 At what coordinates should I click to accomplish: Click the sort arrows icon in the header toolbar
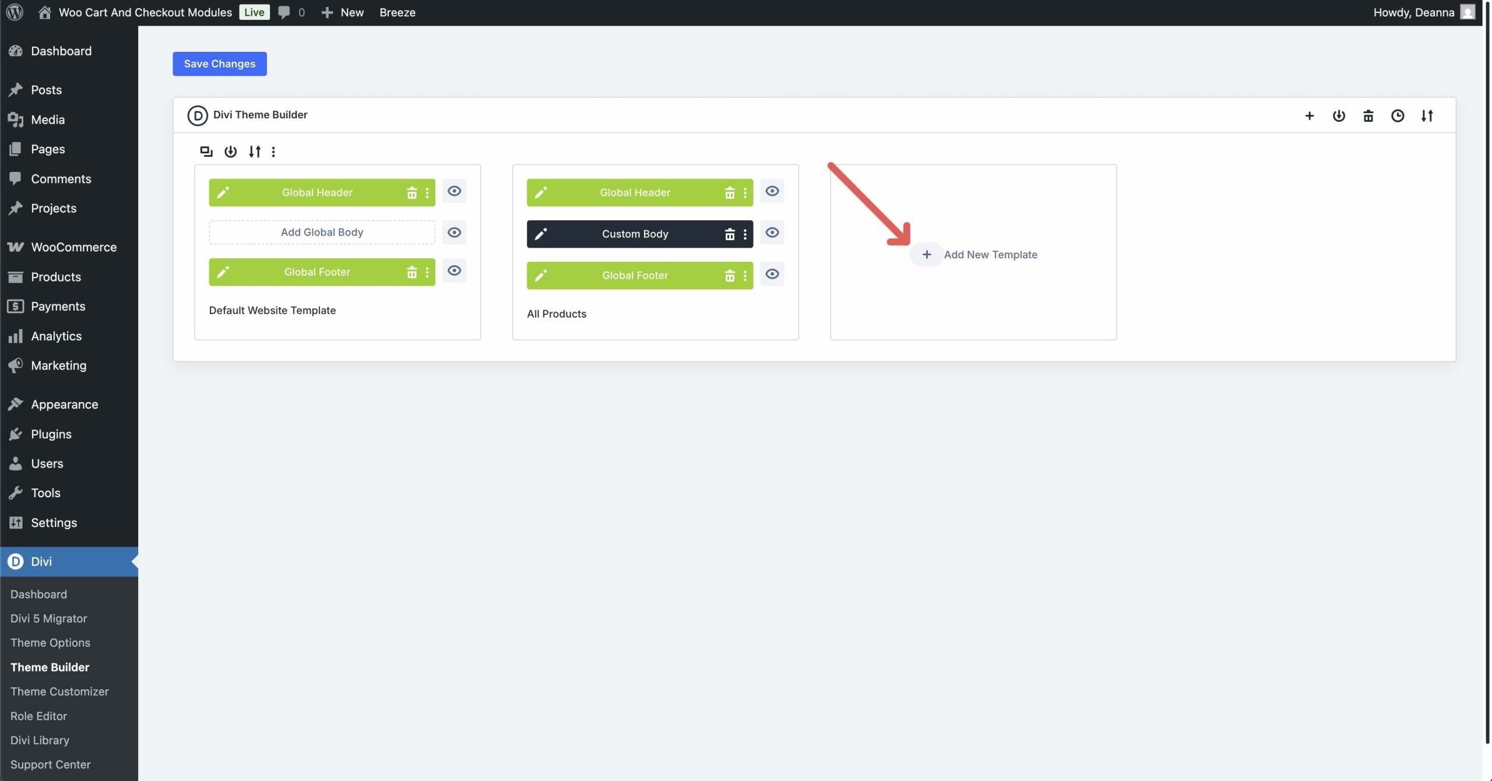tap(1427, 115)
